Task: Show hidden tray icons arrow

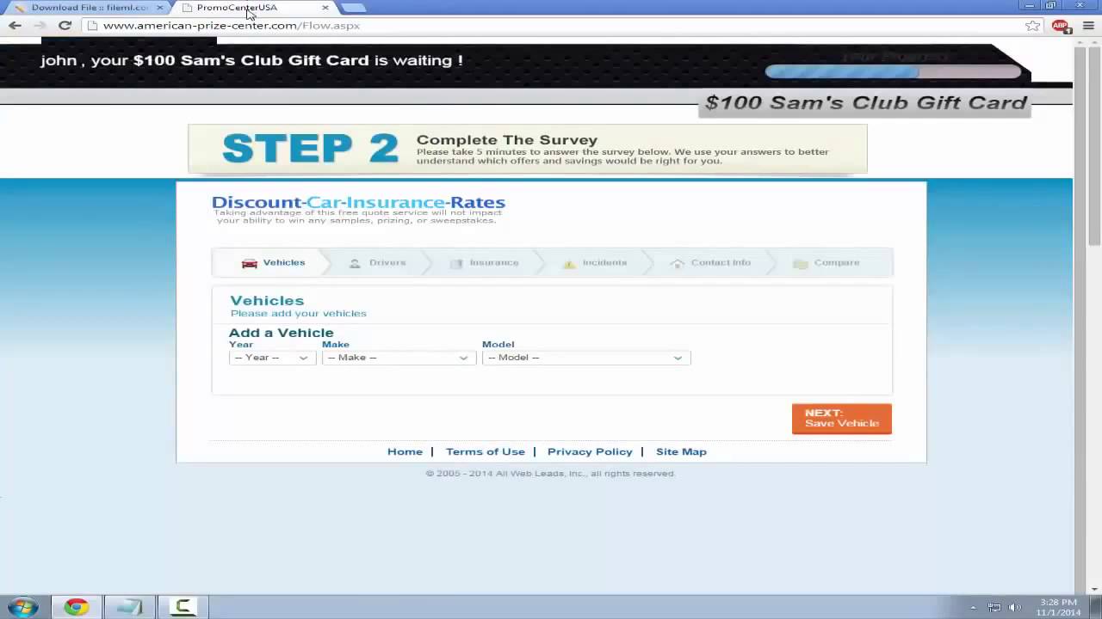Action: 975,607
